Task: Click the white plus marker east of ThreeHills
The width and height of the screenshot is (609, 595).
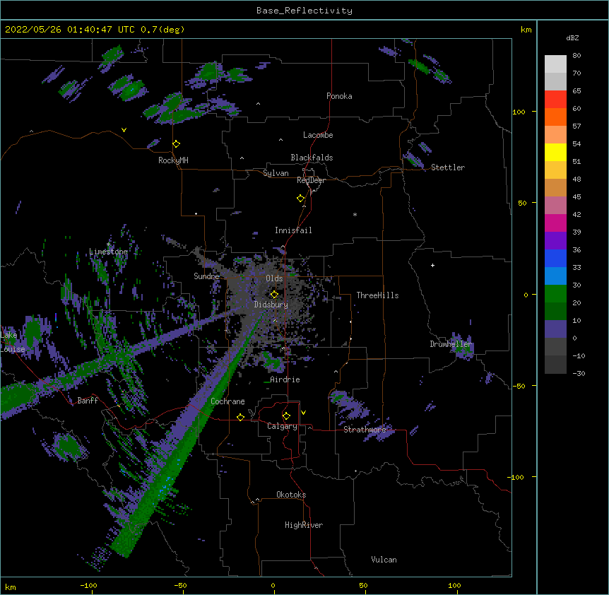Action: tap(432, 265)
